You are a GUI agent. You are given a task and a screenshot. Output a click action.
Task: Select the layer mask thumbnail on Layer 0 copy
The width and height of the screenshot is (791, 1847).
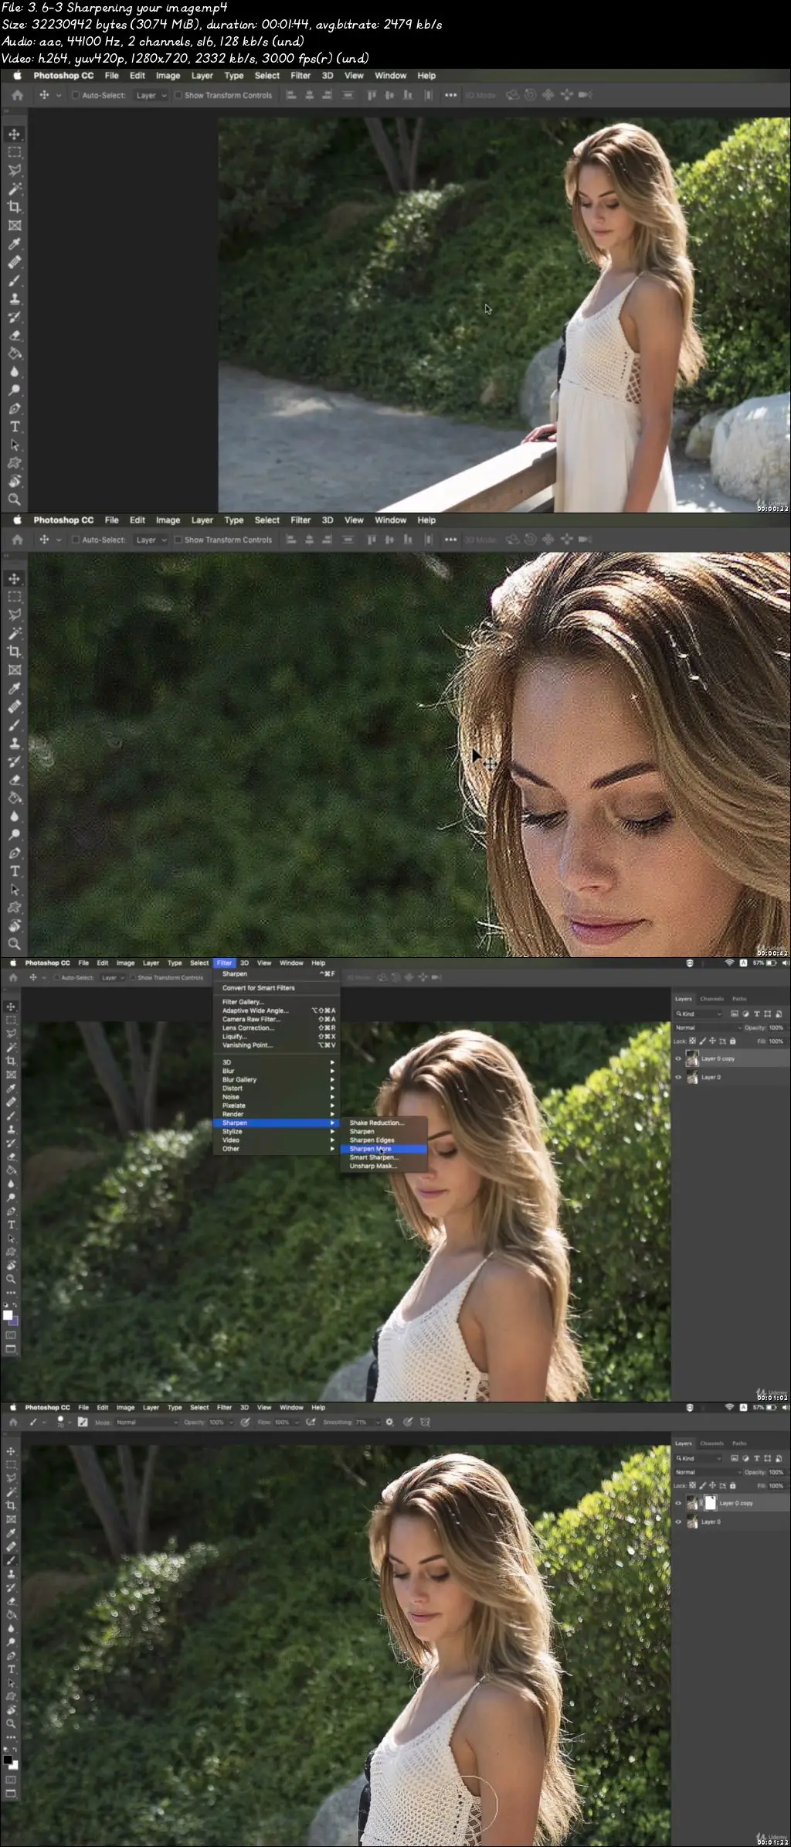(x=711, y=1503)
